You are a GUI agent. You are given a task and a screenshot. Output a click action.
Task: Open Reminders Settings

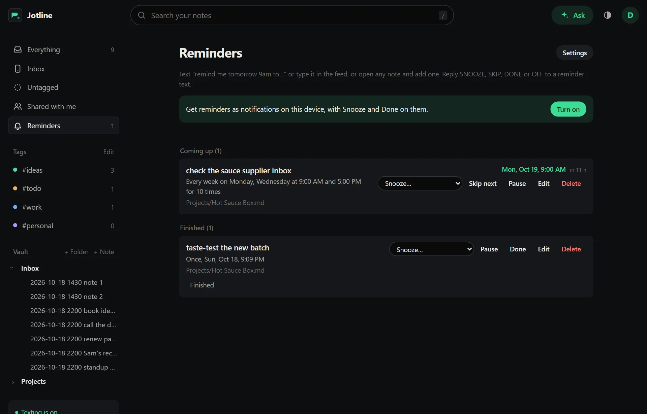[575, 53]
